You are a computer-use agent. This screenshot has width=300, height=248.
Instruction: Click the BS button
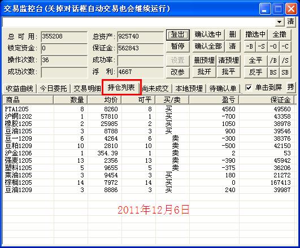pos(273,72)
